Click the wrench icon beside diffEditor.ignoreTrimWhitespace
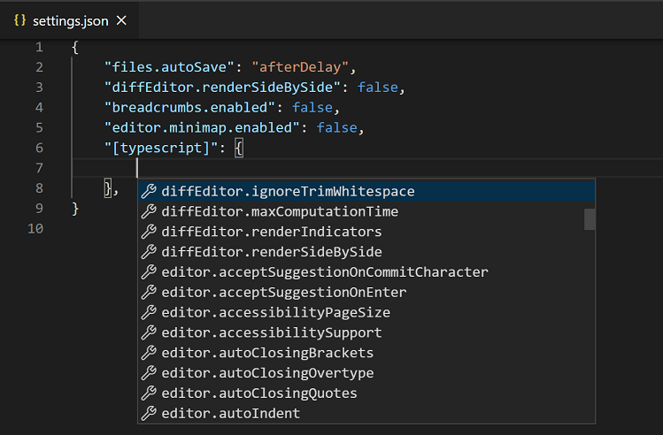The height and width of the screenshot is (435, 663). [x=149, y=191]
